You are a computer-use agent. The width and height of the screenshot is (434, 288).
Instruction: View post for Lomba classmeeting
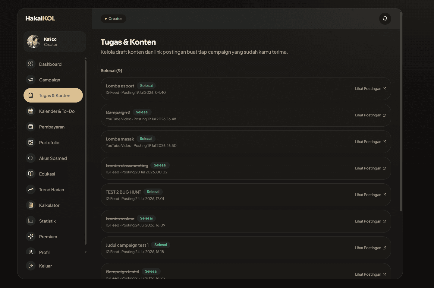(370, 168)
